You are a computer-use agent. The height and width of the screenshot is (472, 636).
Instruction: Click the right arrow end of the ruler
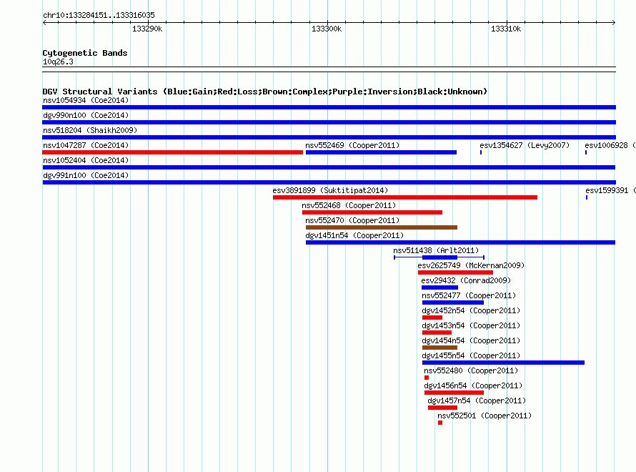click(x=614, y=22)
